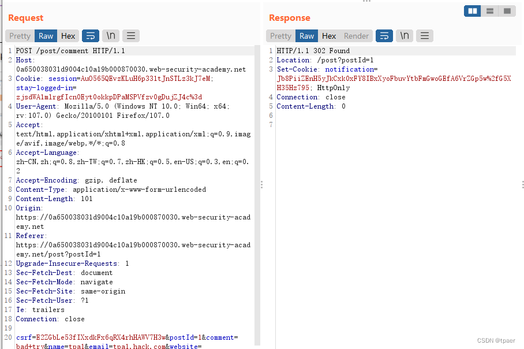Click the notification cookie value in response
Image resolution: width=524 pixels, height=349 pixels.
tap(394, 83)
